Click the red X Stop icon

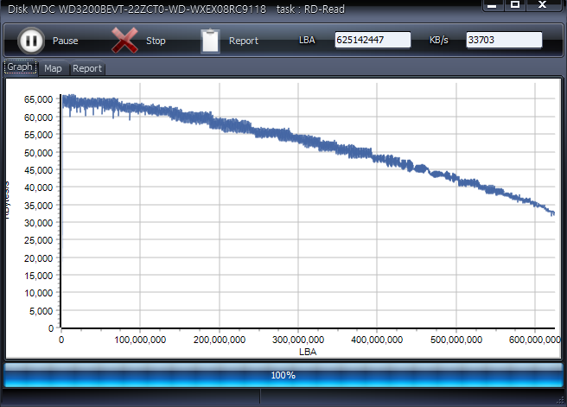click(x=124, y=40)
